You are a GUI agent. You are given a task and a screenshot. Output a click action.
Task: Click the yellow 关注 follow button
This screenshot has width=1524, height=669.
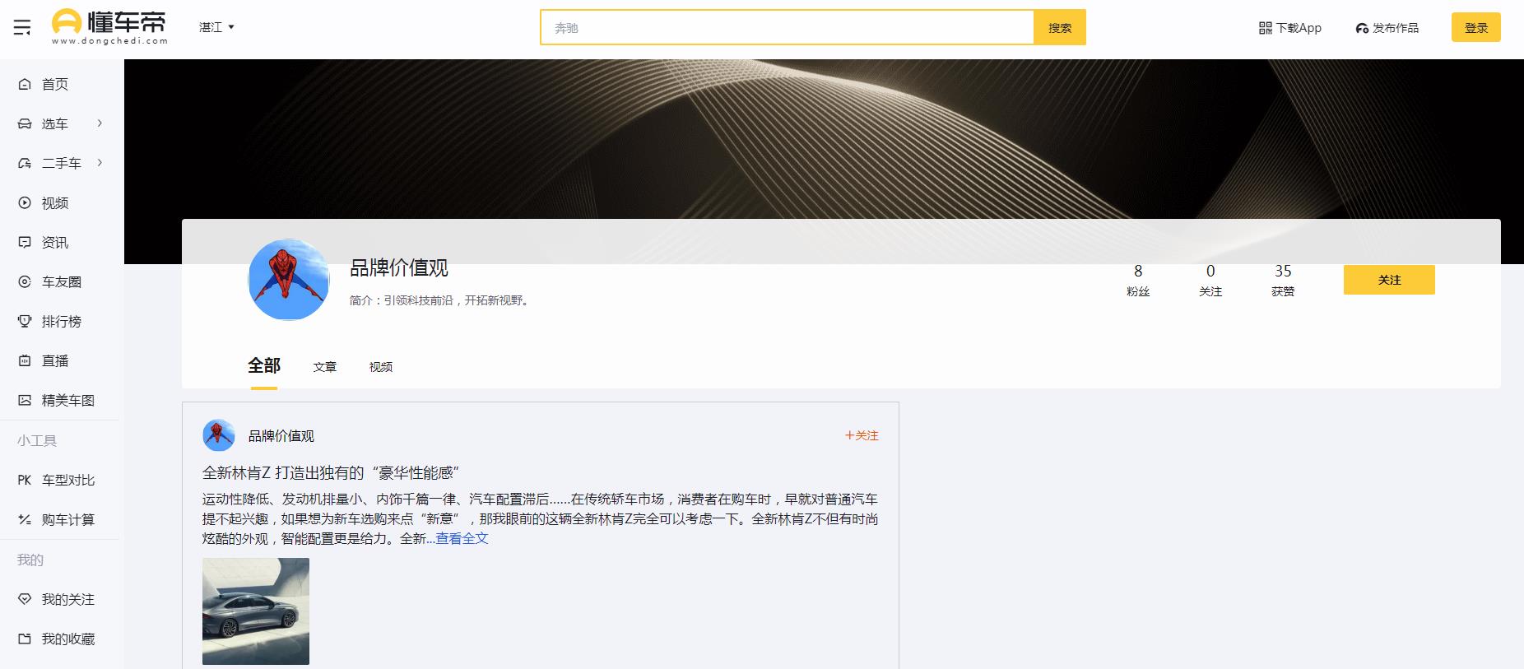pos(1389,280)
